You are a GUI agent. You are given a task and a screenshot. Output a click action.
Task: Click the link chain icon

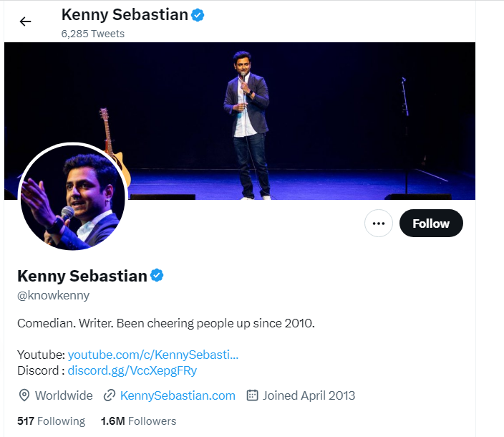(110, 395)
